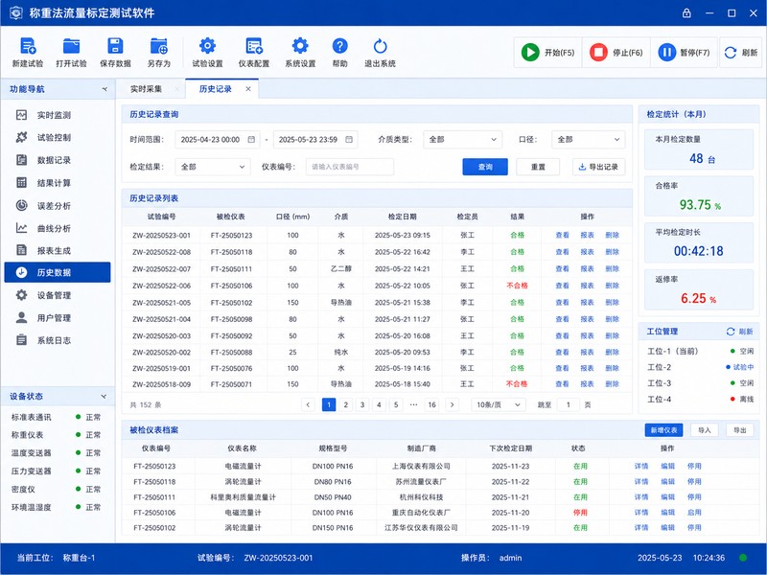
Task: Open 试验设置 gear icon
Action: coord(207,46)
